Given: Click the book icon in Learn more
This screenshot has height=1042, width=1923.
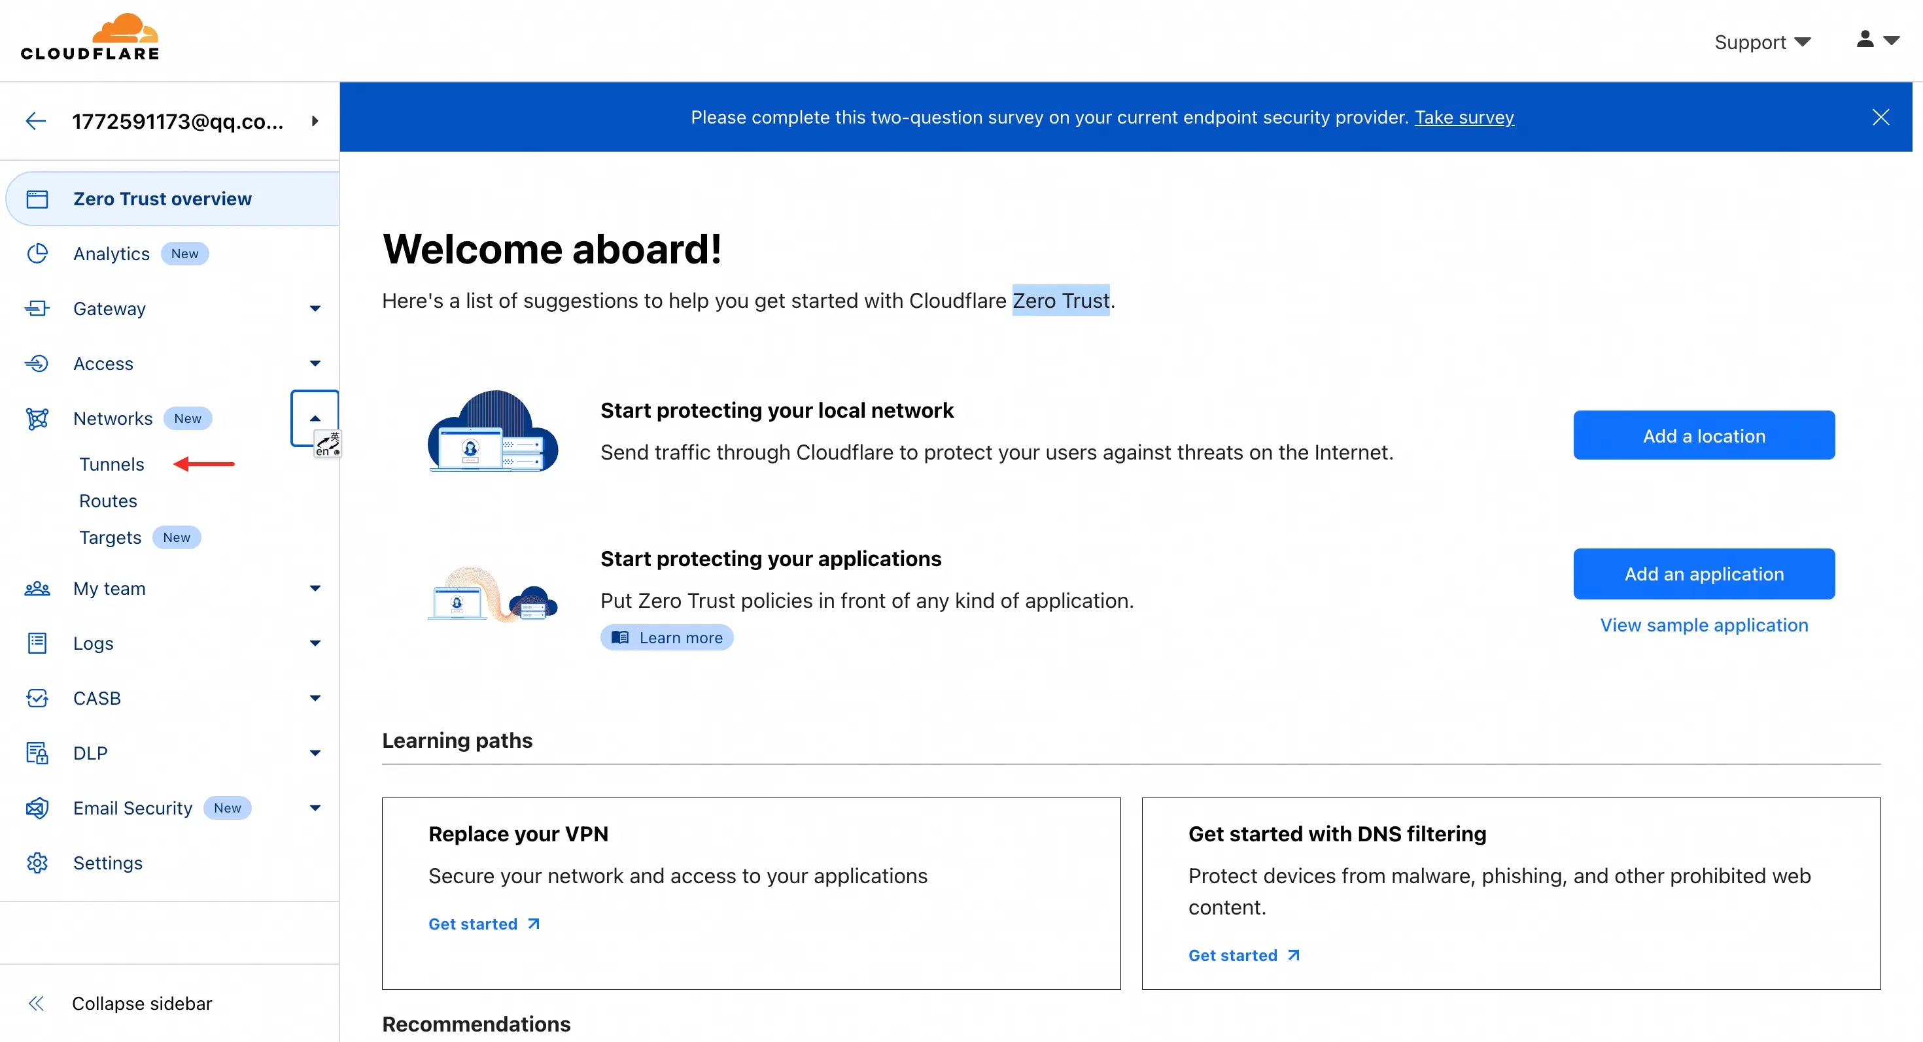Looking at the screenshot, I should pyautogui.click(x=619, y=637).
